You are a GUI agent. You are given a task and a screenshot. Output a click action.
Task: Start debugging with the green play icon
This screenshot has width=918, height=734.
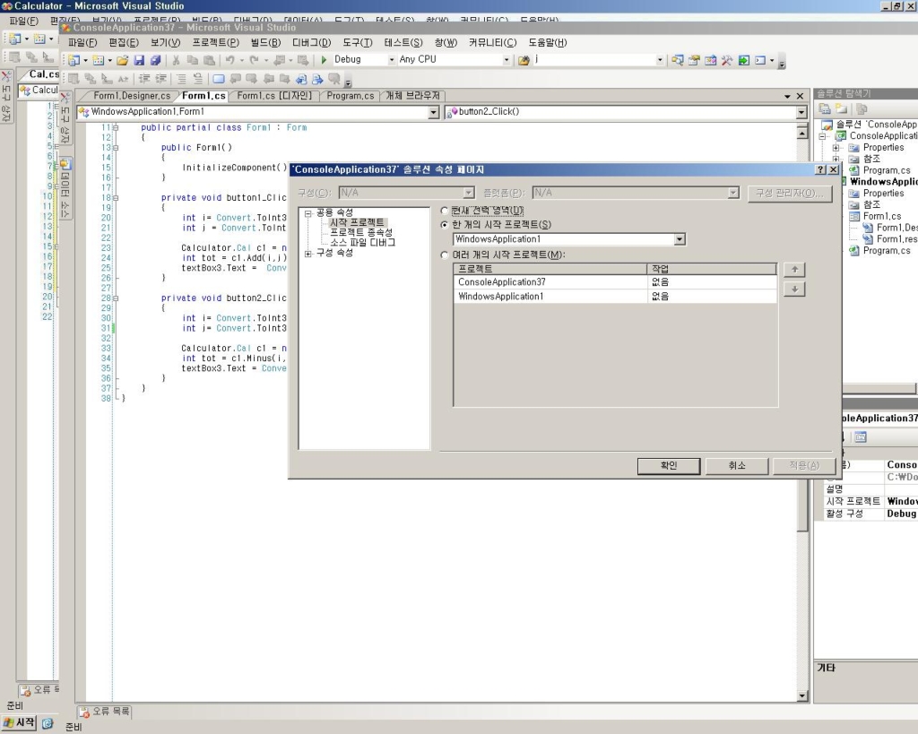pyautogui.click(x=324, y=60)
